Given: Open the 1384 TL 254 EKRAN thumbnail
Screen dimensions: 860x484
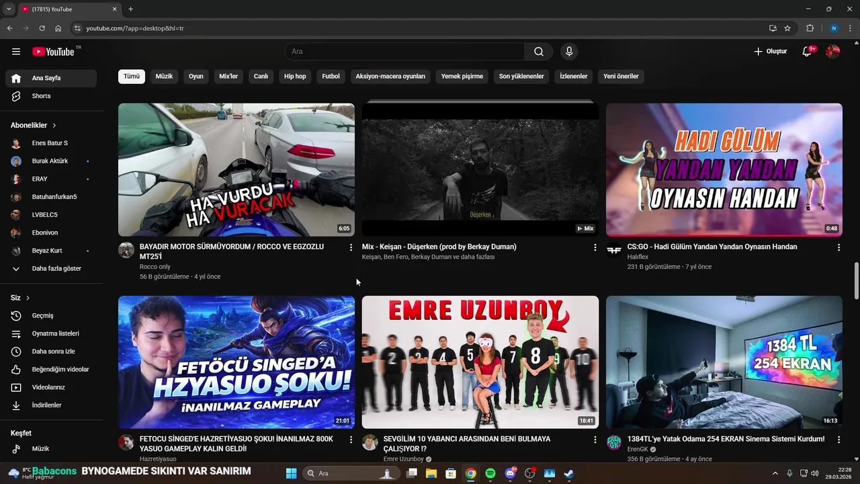Looking at the screenshot, I should [724, 362].
